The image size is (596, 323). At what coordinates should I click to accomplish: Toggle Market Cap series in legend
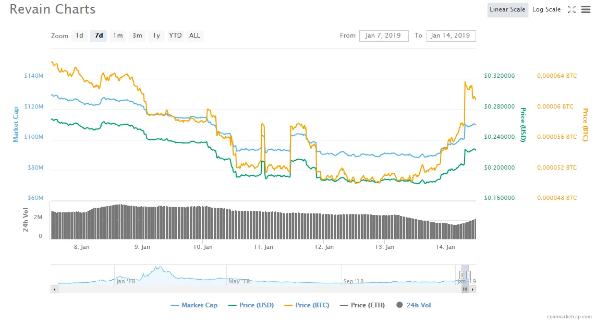pos(194,305)
